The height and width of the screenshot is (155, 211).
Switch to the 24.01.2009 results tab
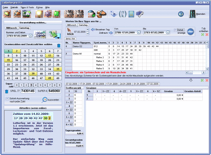[x=125, y=84]
